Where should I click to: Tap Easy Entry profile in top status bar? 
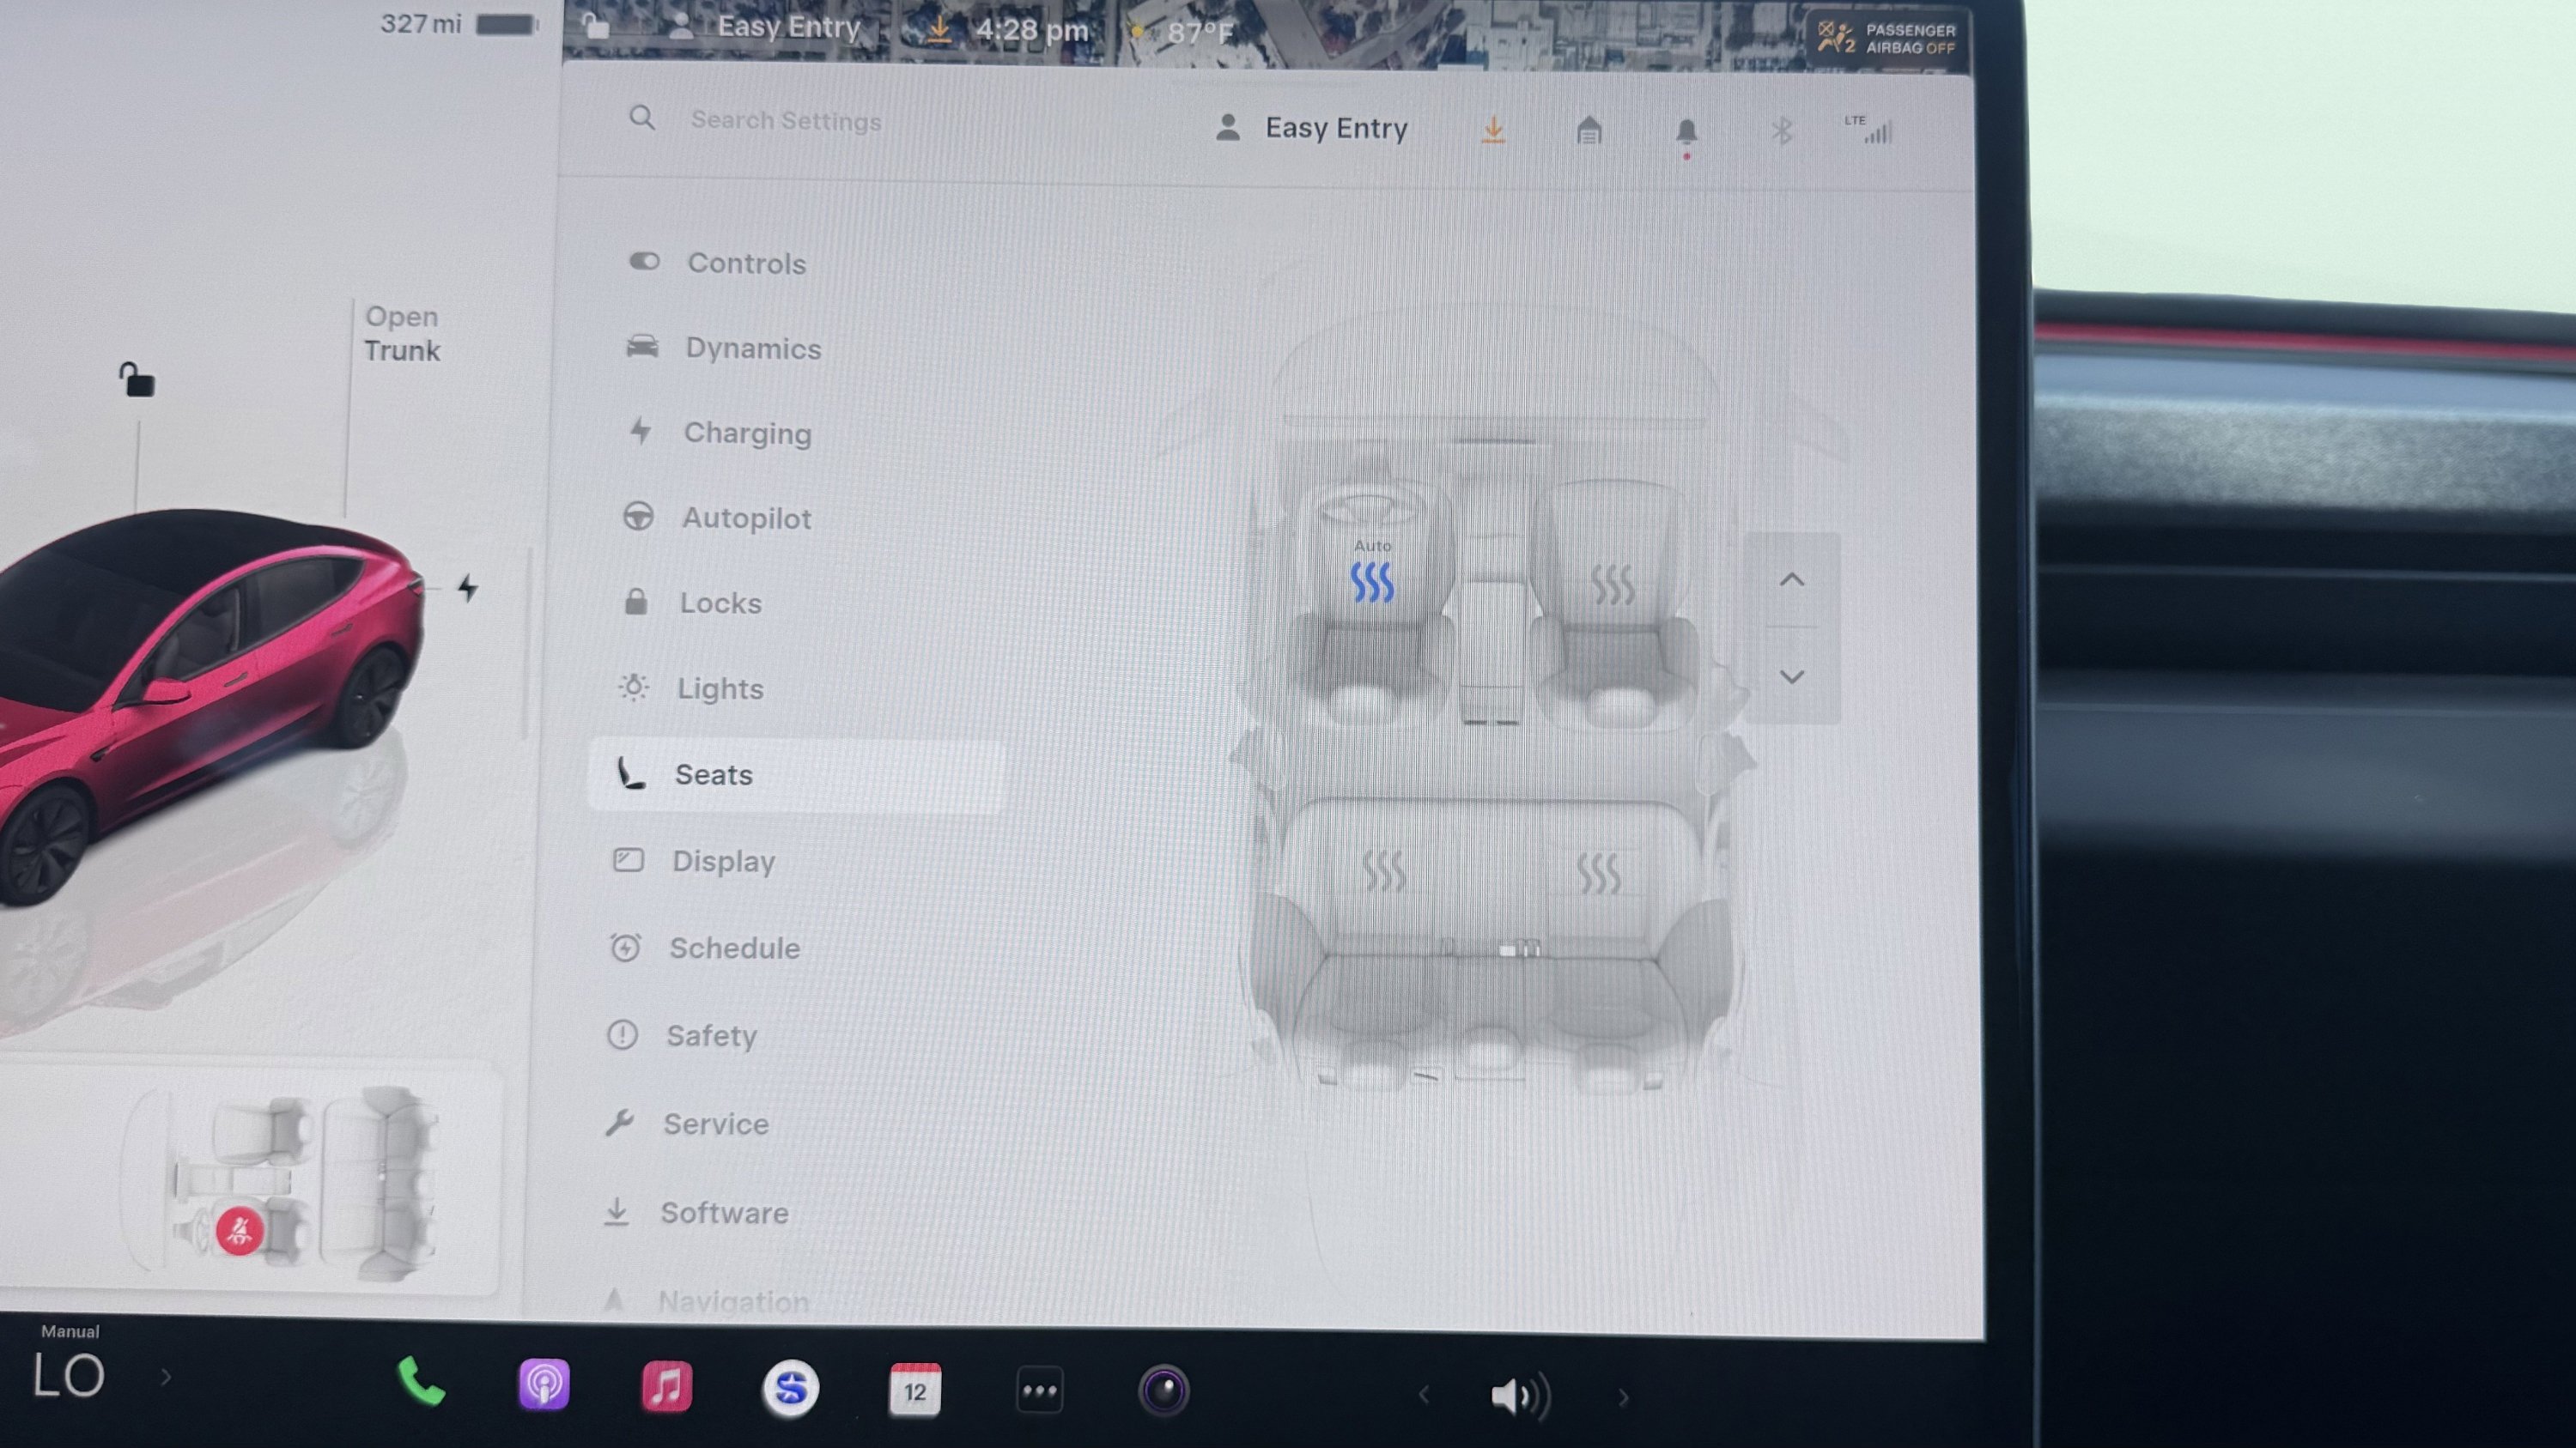(x=765, y=26)
